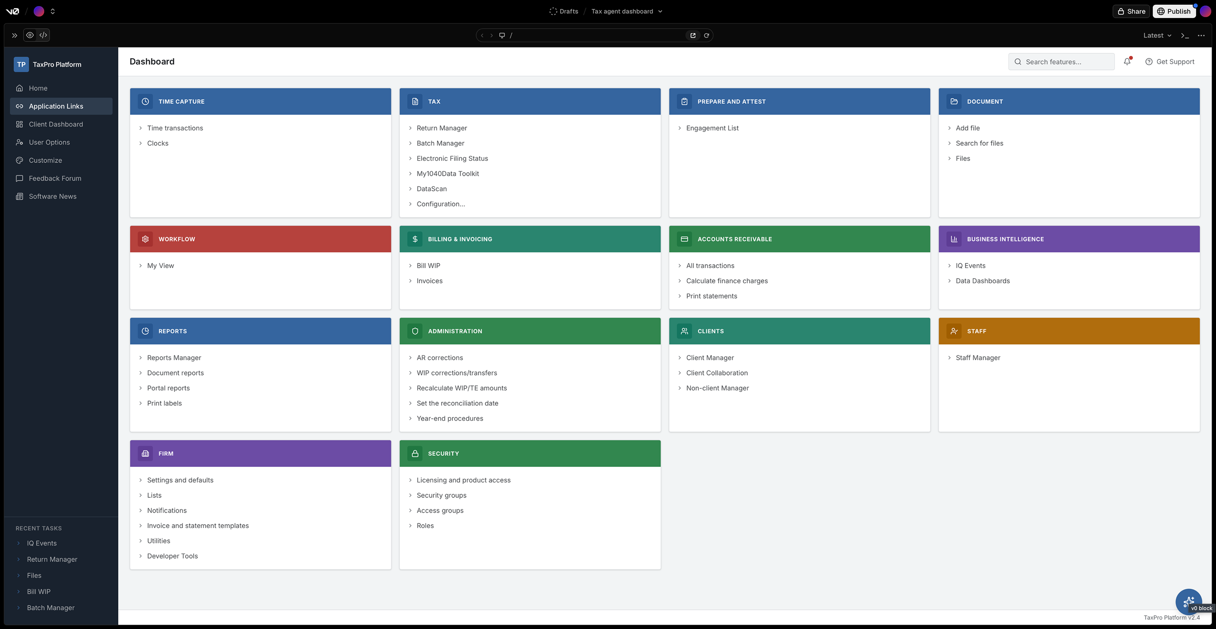Open the Tax agent dashboard project dropdown
This screenshot has height=629, width=1216.
627,11
